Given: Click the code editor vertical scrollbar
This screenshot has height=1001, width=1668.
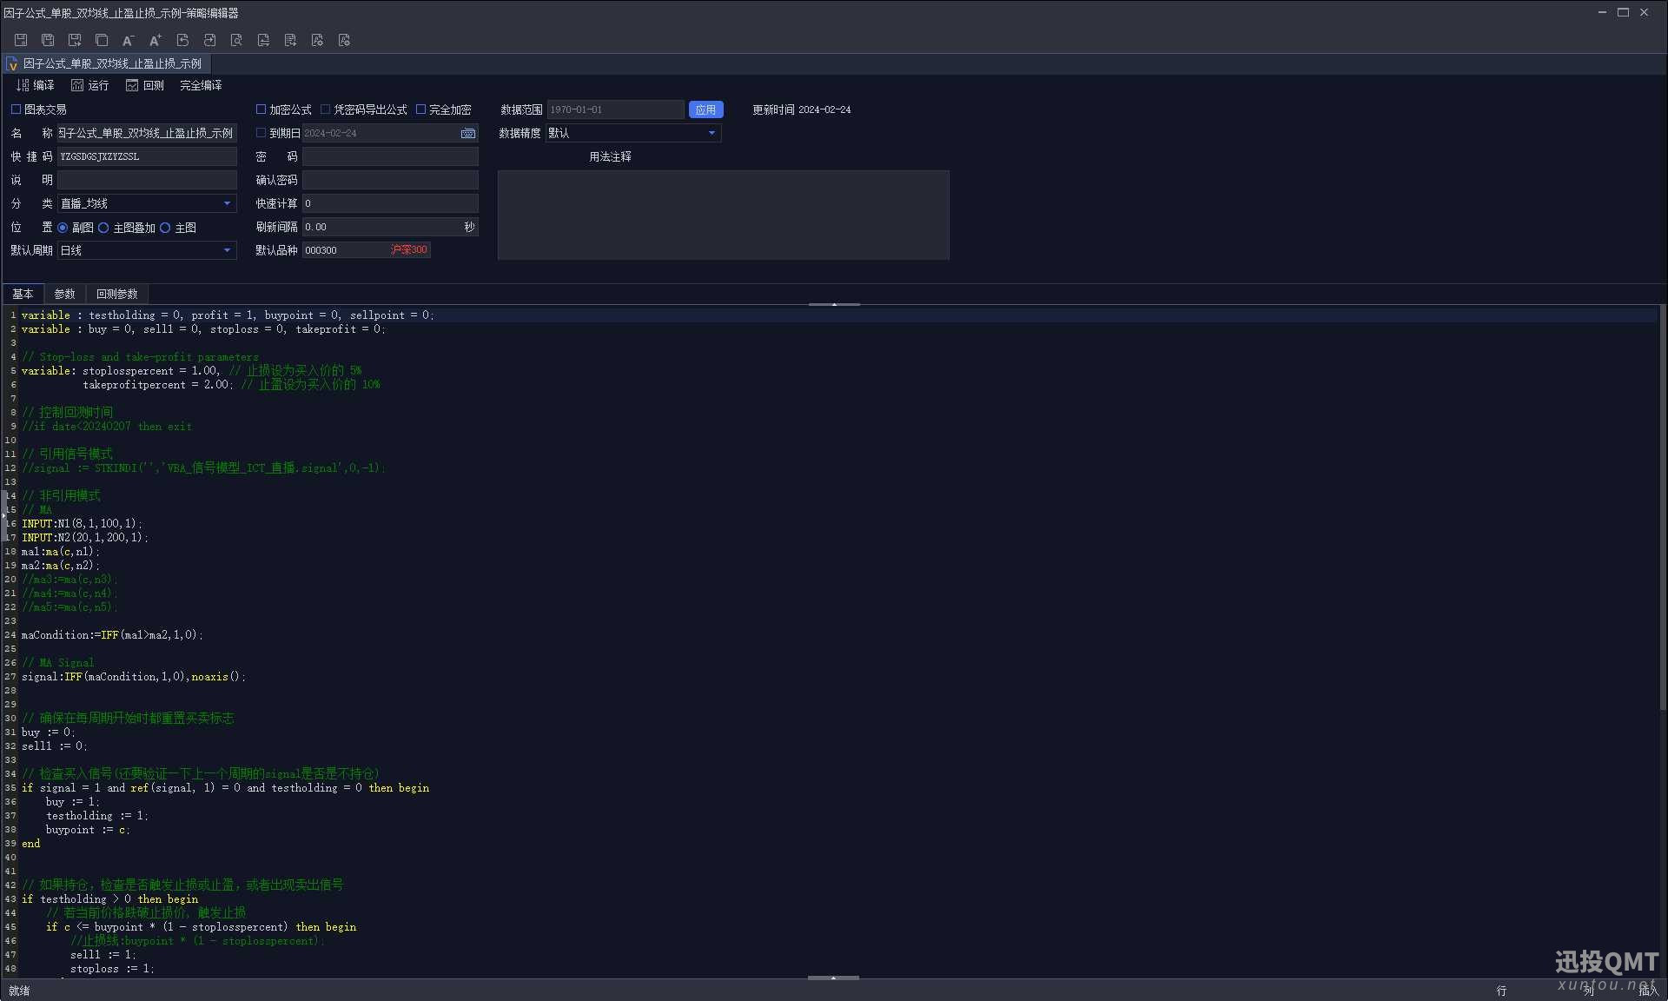Looking at the screenshot, I should point(1663,508).
